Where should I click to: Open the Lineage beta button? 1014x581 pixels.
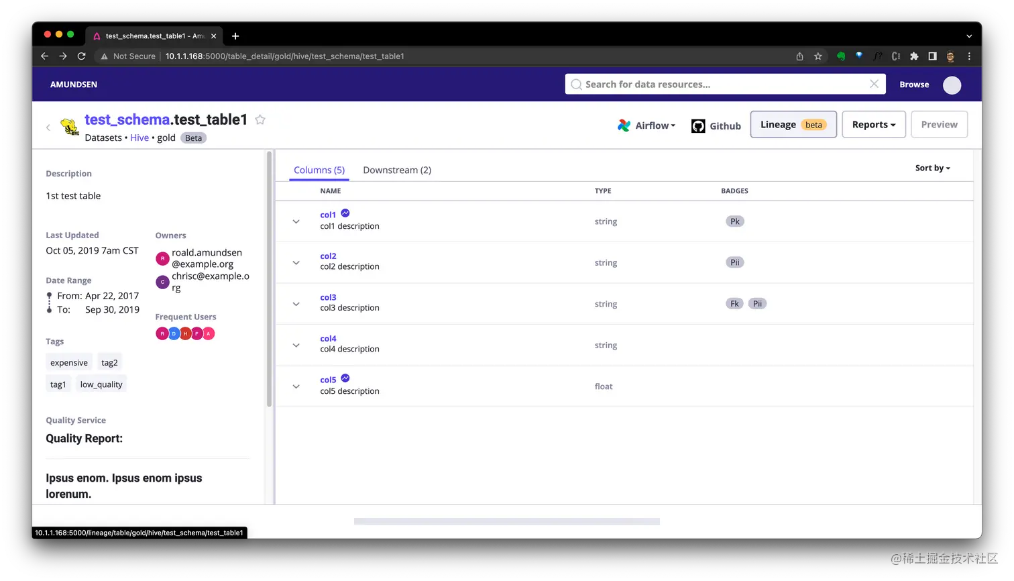[793, 125]
